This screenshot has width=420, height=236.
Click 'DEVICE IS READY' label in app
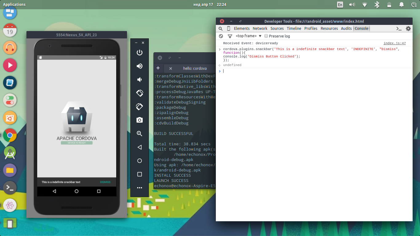click(x=77, y=143)
